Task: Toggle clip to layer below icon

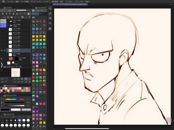Action: (x=3, y=14)
